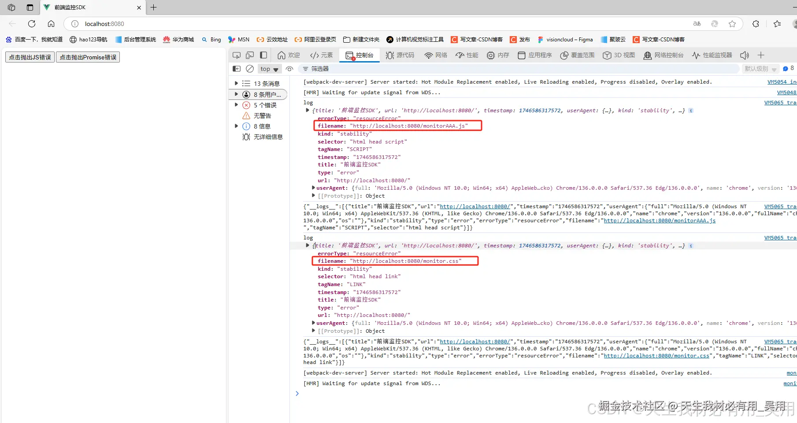797x423 pixels.
Task: Switch to the 欢迎 tab
Action: 289,55
